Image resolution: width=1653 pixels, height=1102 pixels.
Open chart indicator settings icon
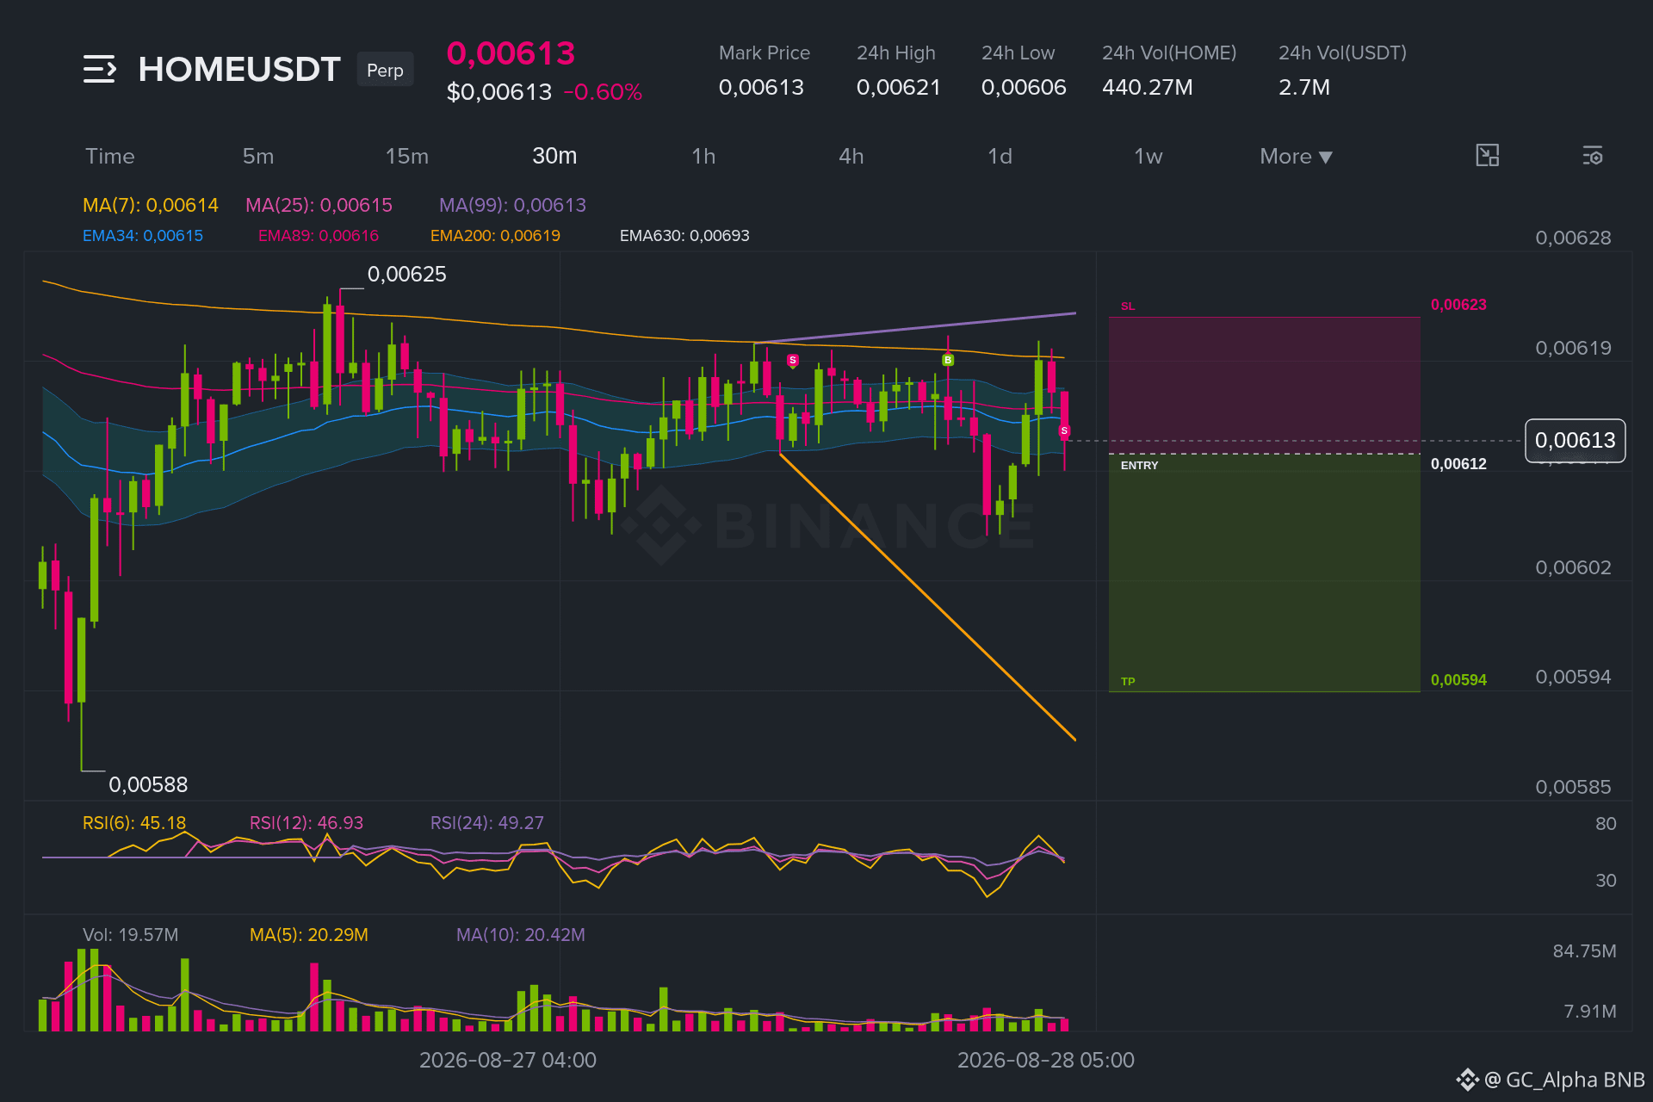1592,156
